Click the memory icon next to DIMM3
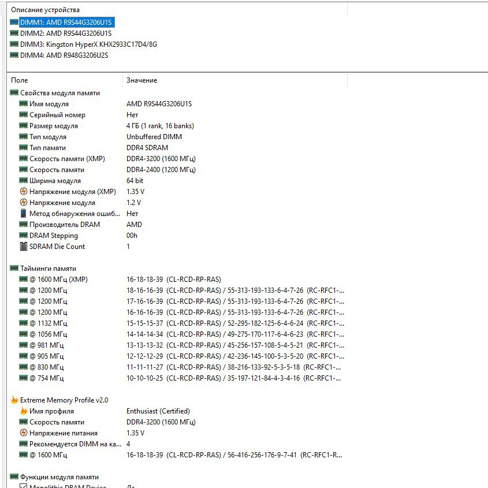The height and width of the screenshot is (488, 488). [14, 44]
